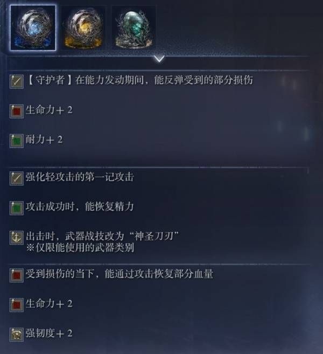Select the 受到损伤的当下 recovery effect text
Image resolution: width=323 pixels, height=354 pixels.
pyautogui.click(x=120, y=274)
